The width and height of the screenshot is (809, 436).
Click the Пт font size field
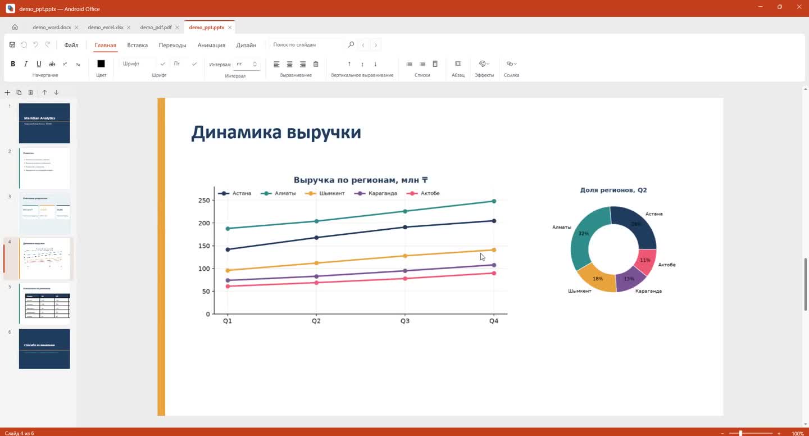point(180,64)
